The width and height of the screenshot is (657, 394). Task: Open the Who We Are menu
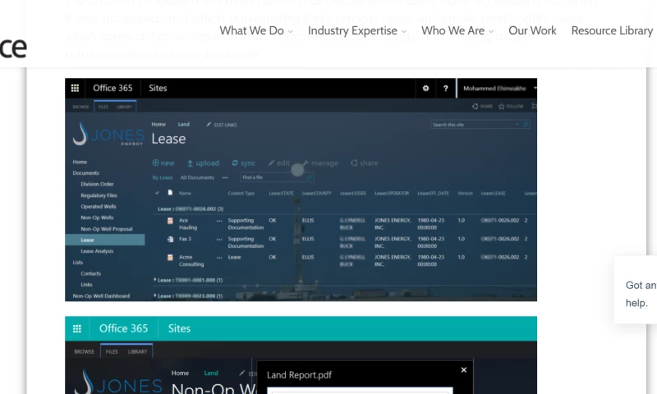pos(457,30)
